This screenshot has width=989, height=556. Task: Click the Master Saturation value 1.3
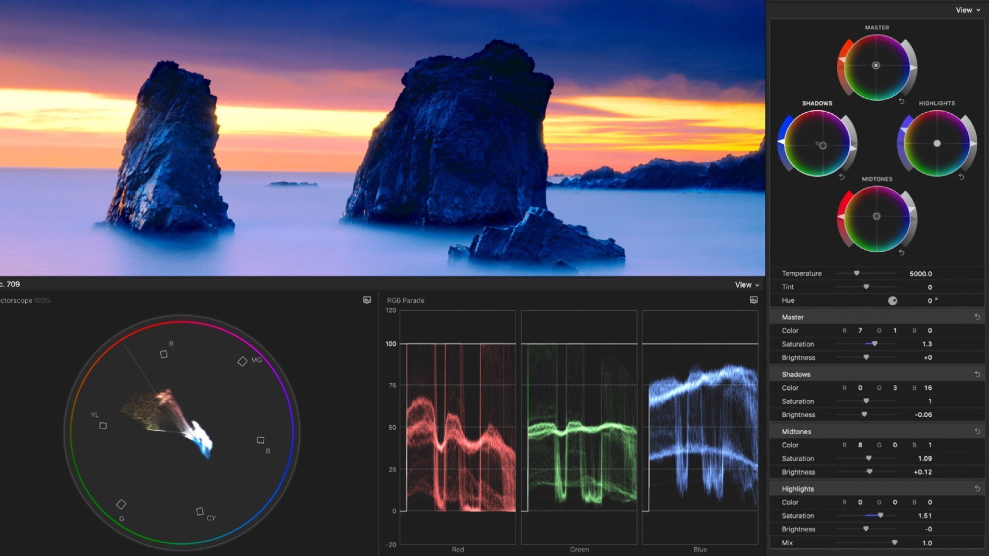927,344
